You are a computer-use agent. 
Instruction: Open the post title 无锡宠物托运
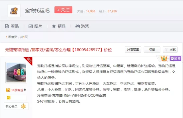[x=58, y=50]
